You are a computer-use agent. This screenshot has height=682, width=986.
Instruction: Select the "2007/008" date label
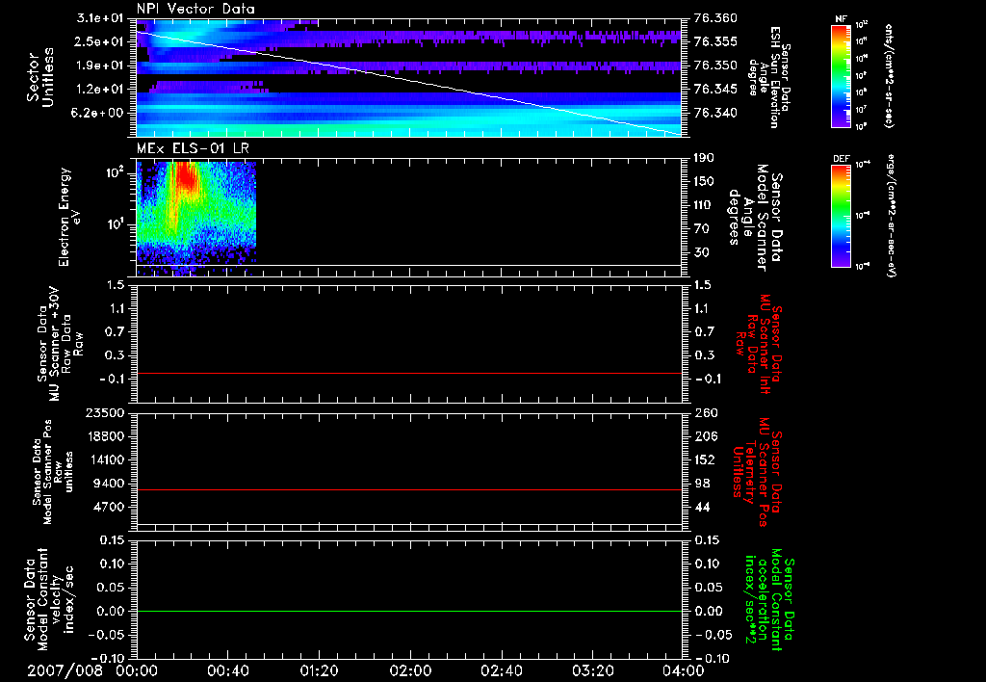click(65, 670)
